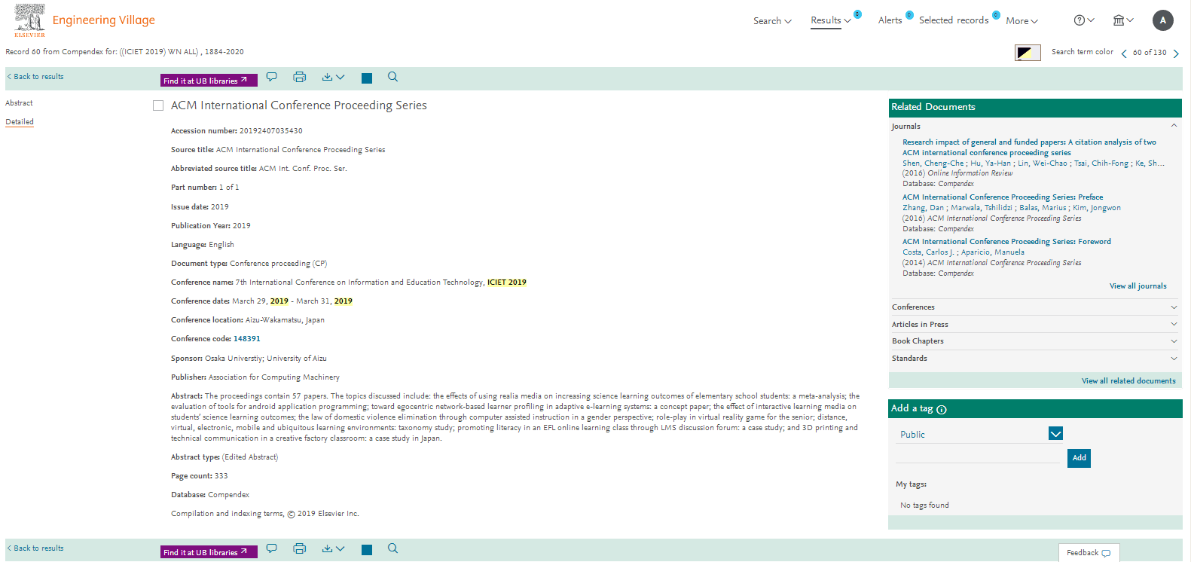The image size is (1191, 562).
Task: Click author Costa, Carlos J. link
Action: (928, 252)
